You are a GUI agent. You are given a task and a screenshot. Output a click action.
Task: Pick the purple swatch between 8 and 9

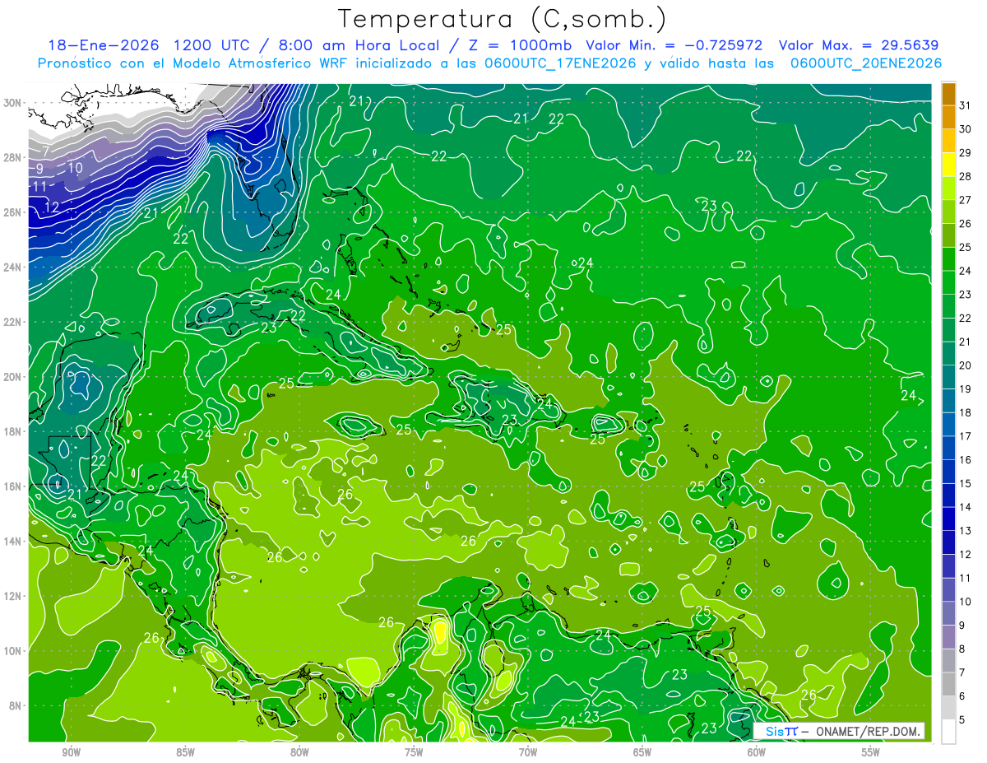pyautogui.click(x=948, y=636)
